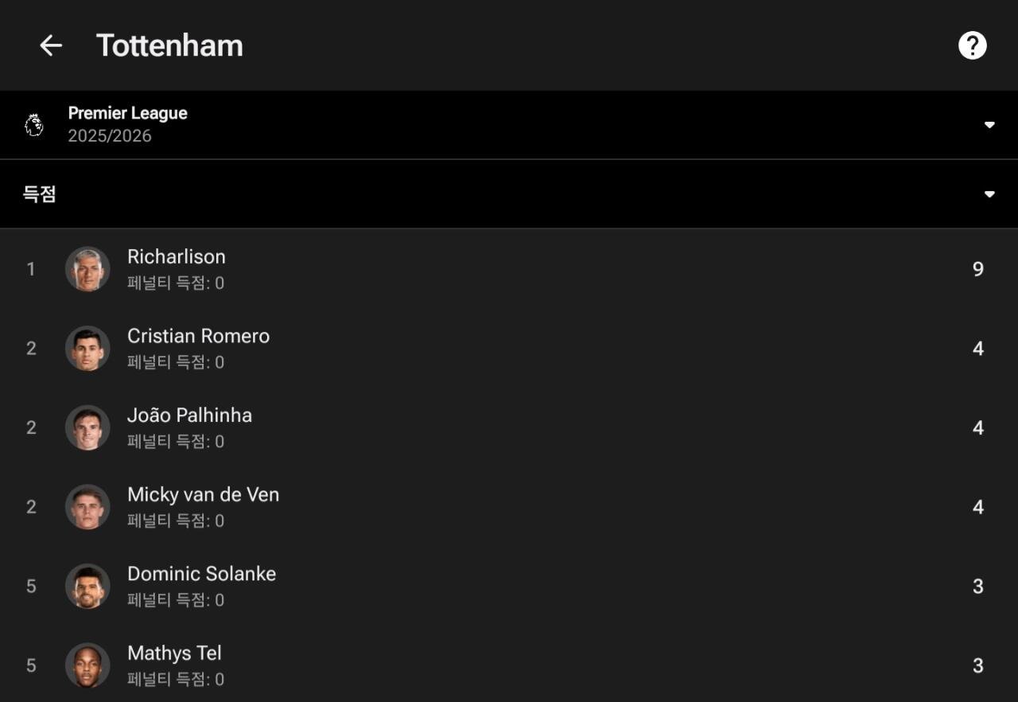The image size is (1018, 702).
Task: Select João Palhinha's profile picture
Action: [87, 427]
